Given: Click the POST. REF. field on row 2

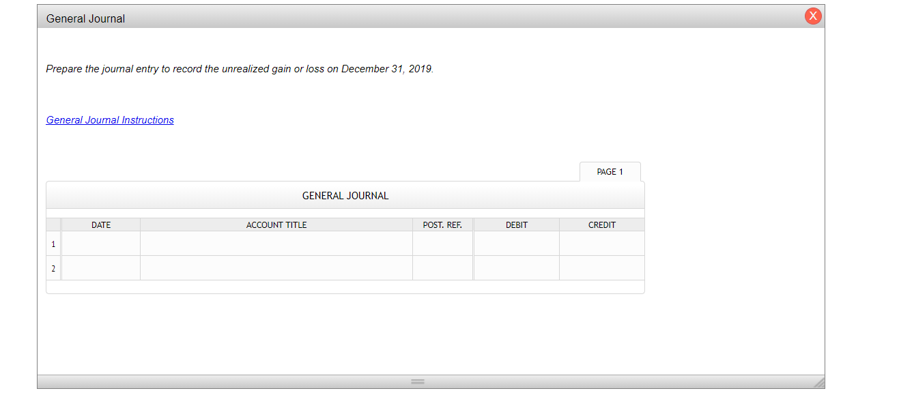Looking at the screenshot, I should [442, 267].
